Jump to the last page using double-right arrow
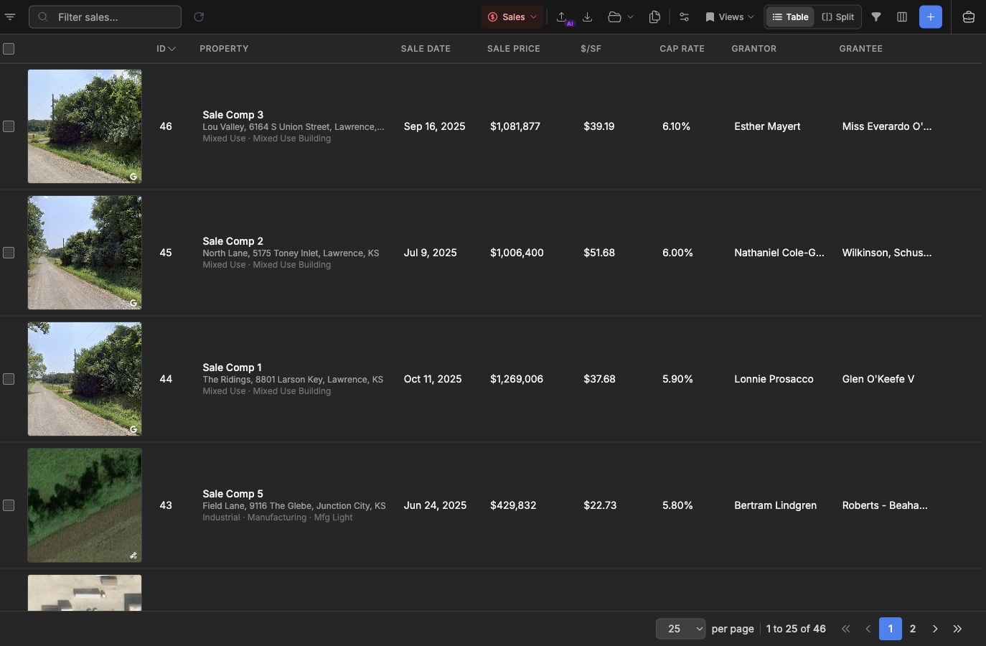Image resolution: width=986 pixels, height=646 pixels. click(957, 629)
